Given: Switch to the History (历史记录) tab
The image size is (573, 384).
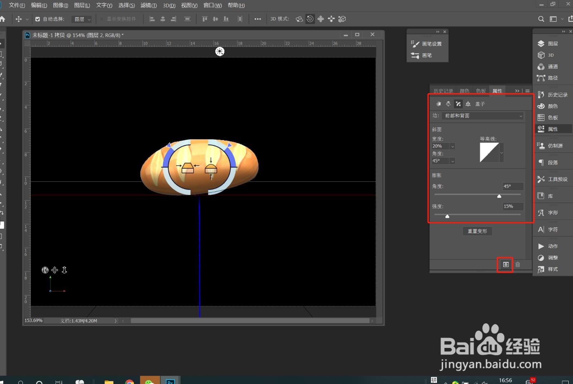Looking at the screenshot, I should 443,91.
